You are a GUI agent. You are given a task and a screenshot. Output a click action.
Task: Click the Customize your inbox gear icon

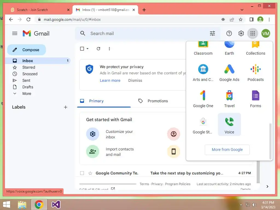[92, 134]
